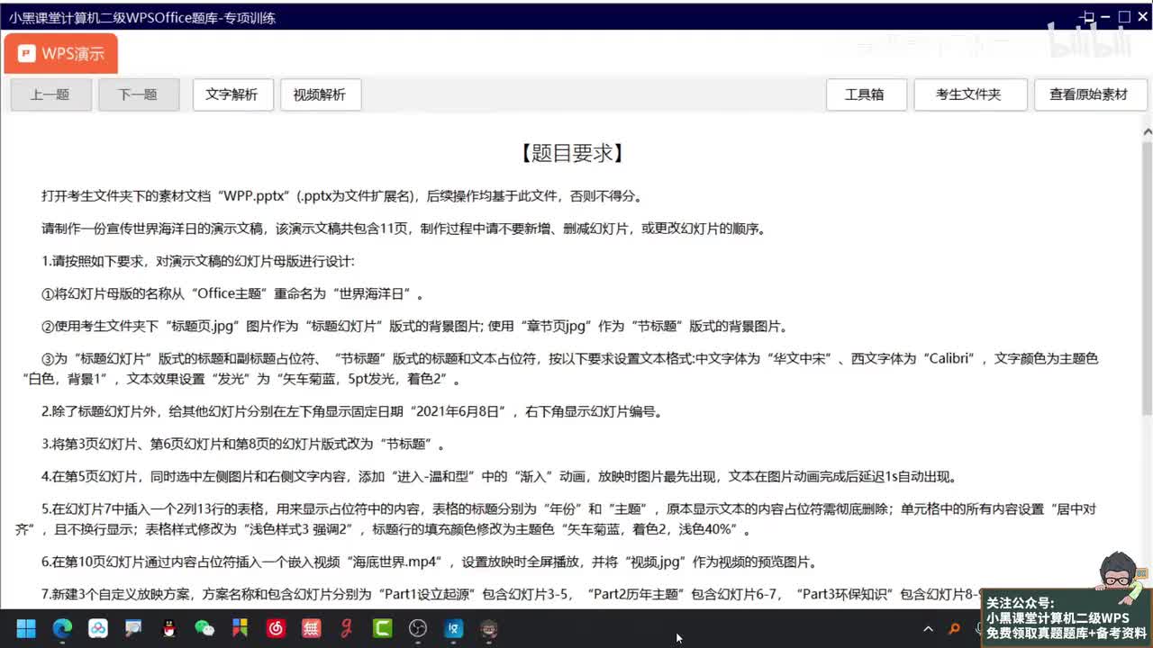Open cartoon avatar app on taskbar
The width and height of the screenshot is (1153, 648).
[x=489, y=628]
